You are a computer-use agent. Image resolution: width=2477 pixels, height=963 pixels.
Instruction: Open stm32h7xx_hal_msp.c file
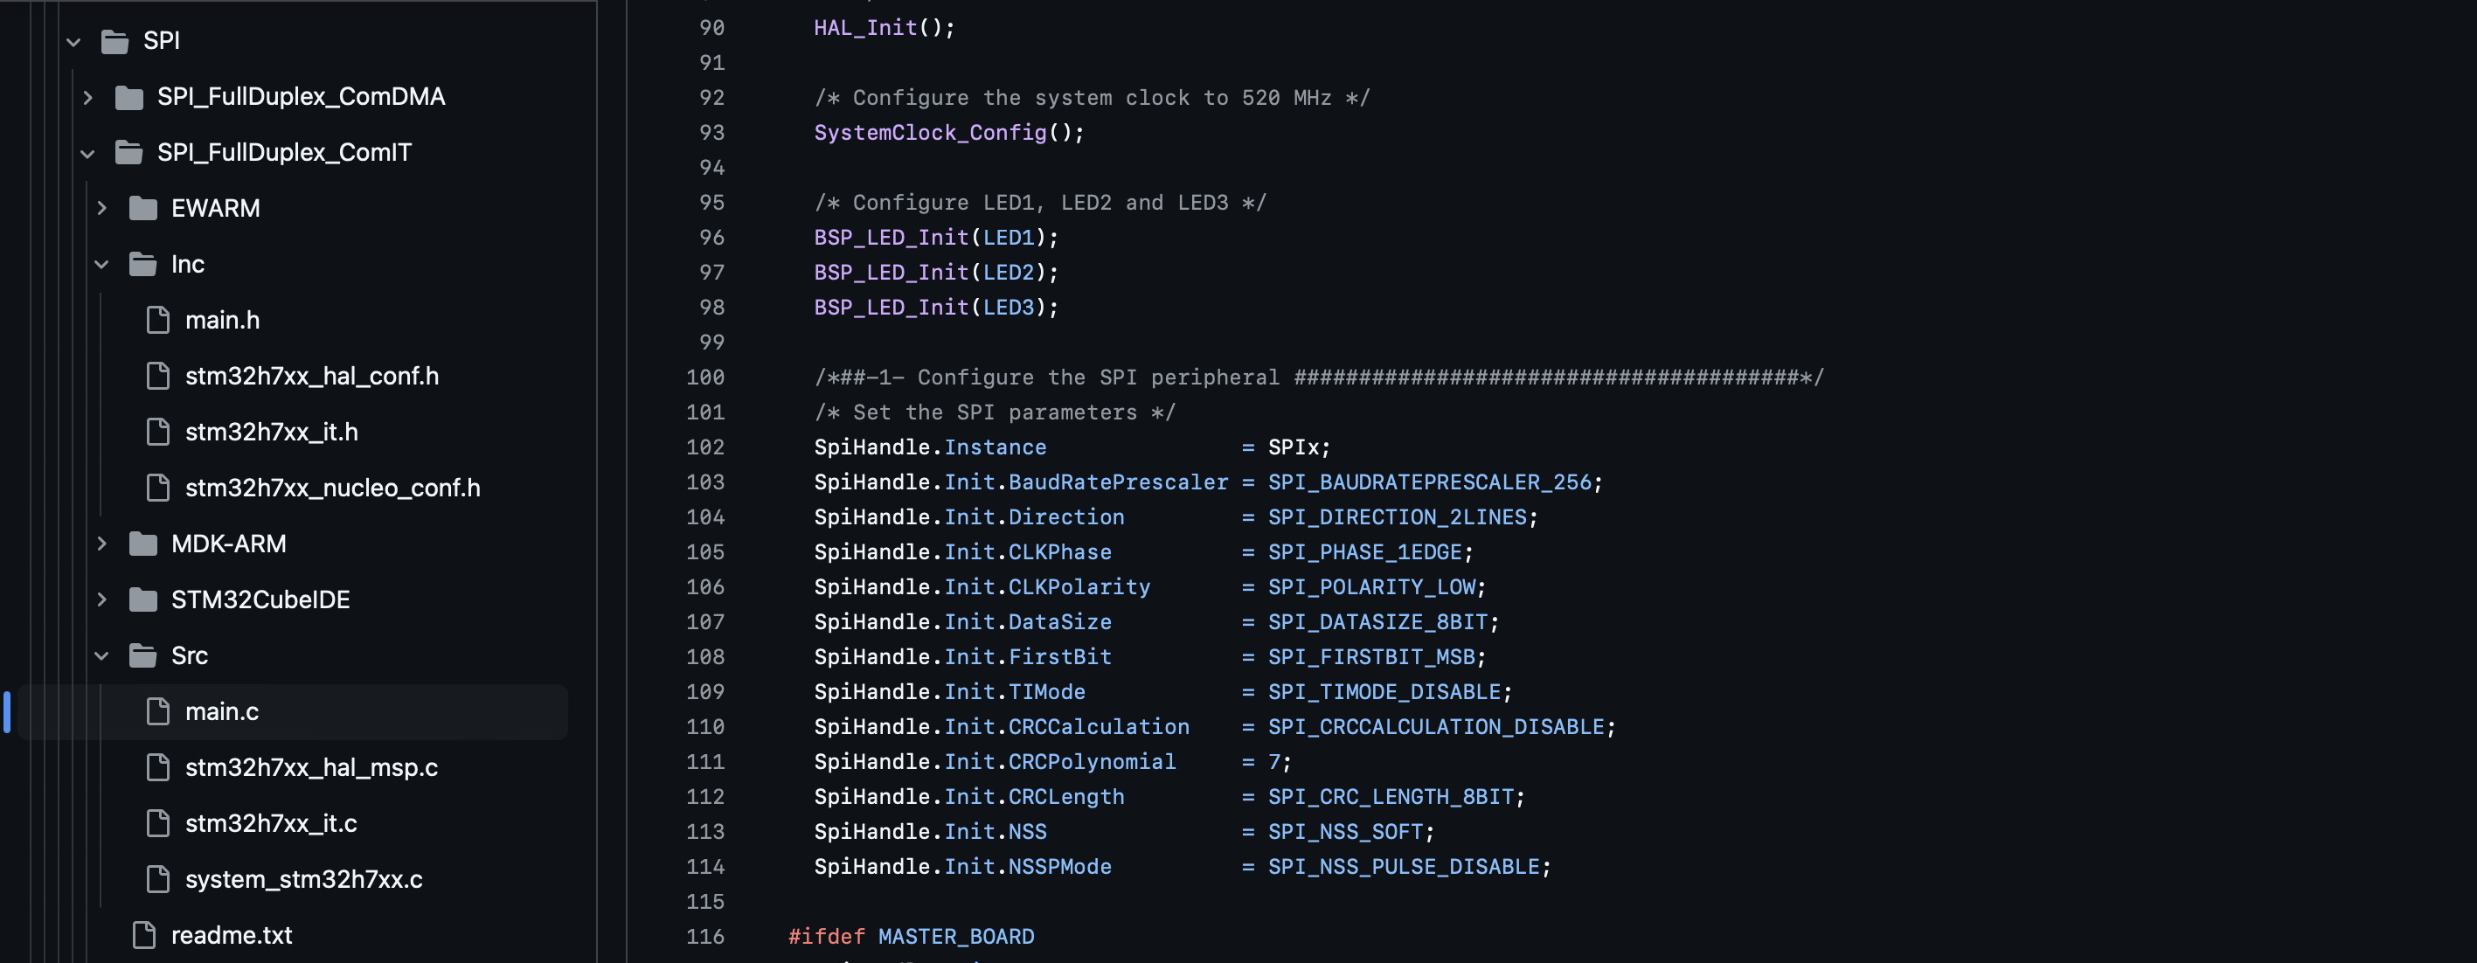(310, 768)
